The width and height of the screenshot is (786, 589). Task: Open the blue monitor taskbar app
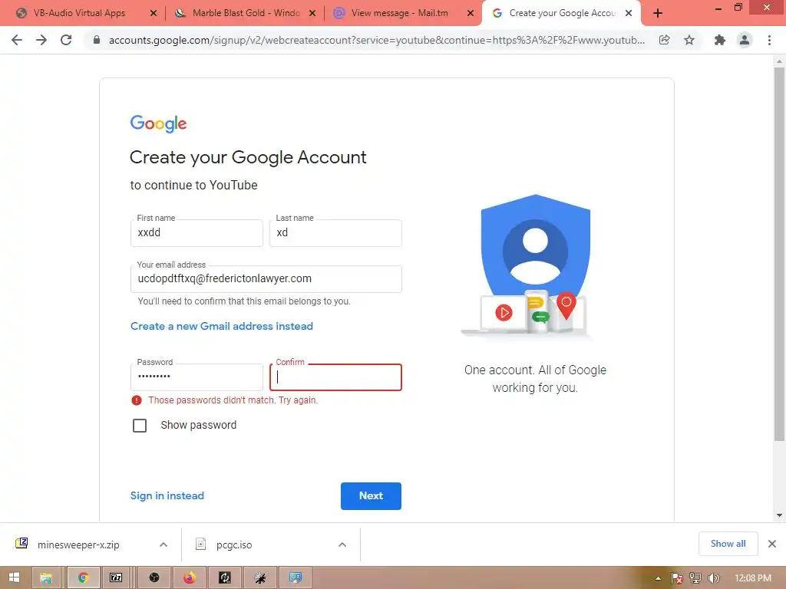[296, 577]
